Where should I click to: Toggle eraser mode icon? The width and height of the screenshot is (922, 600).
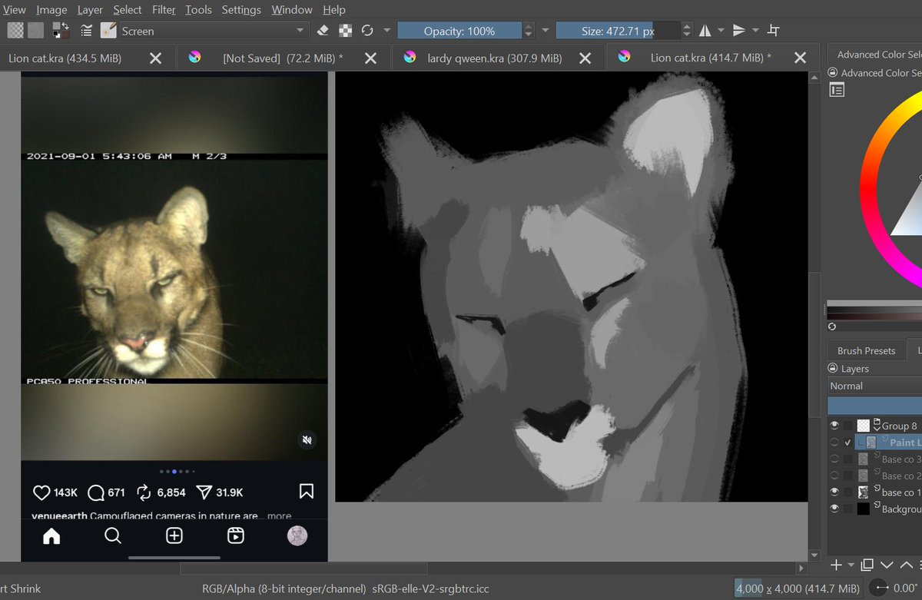point(323,31)
